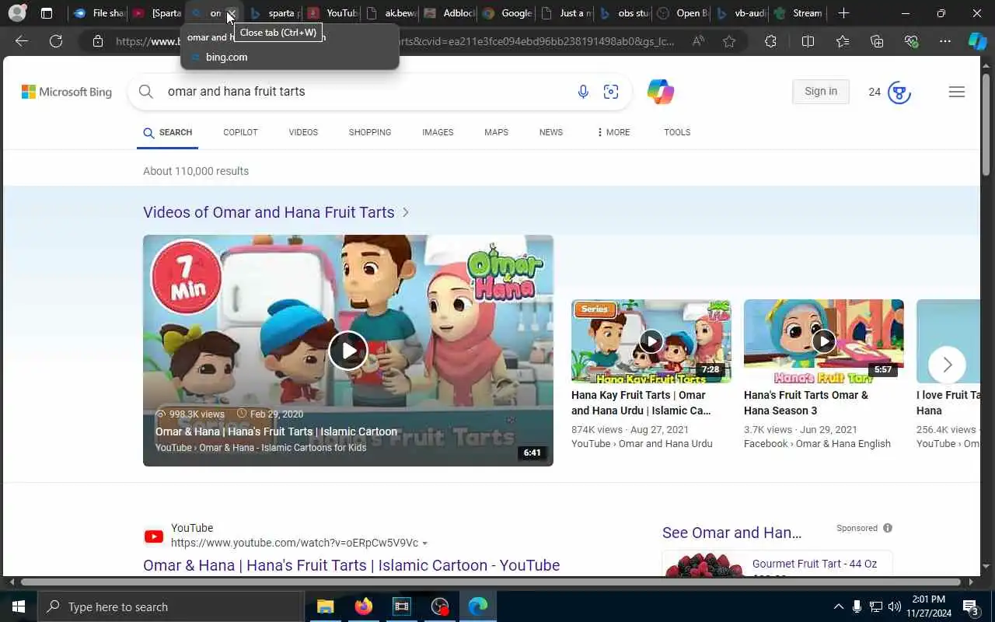995x622 pixels.
Task: Go back to previous page
Action: click(x=22, y=41)
